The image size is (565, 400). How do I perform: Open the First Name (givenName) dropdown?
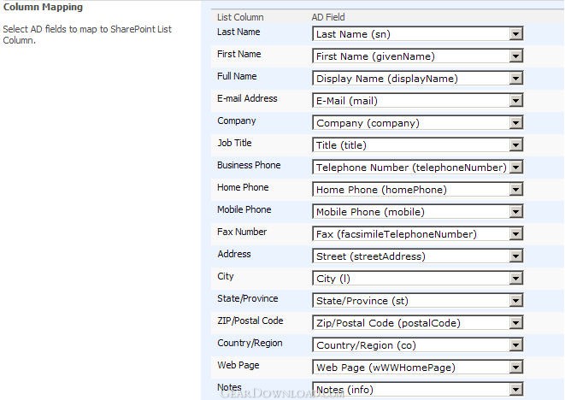(418, 56)
